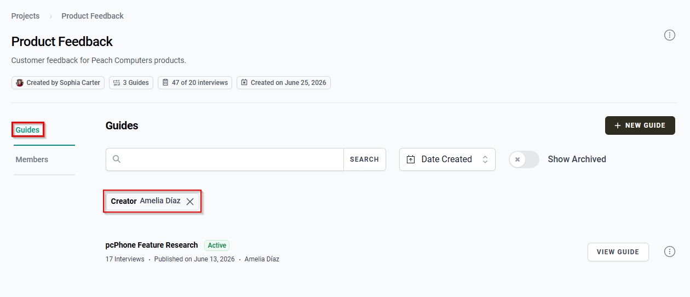This screenshot has width=690, height=297.
Task: Click the View Guide button
Action: click(618, 252)
